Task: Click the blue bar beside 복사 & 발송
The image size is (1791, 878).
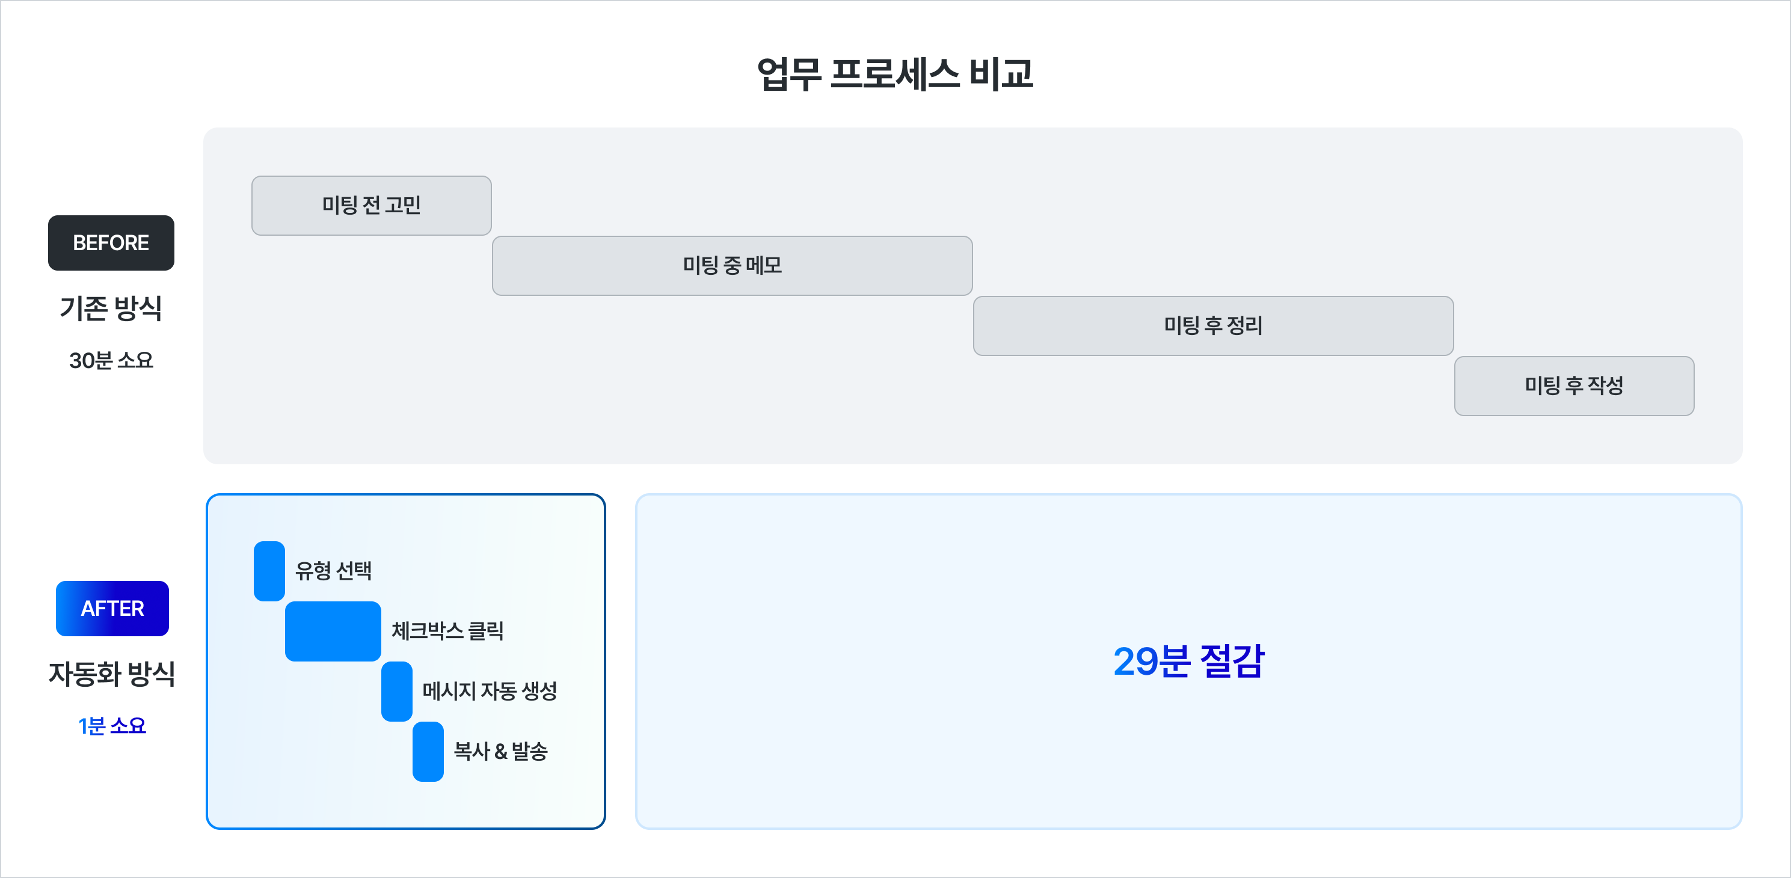Action: click(x=428, y=752)
